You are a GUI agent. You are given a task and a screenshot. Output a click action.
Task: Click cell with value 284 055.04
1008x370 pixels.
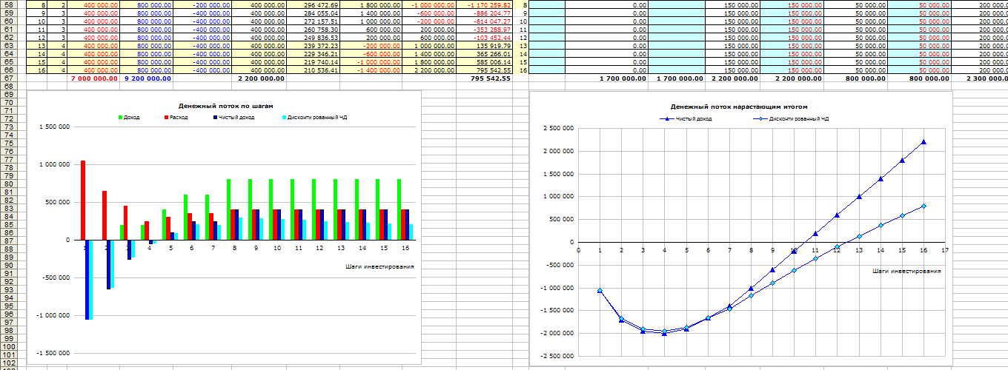click(312, 13)
